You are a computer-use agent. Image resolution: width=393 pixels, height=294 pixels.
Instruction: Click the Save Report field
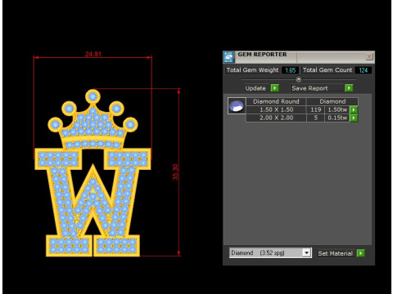point(318,88)
